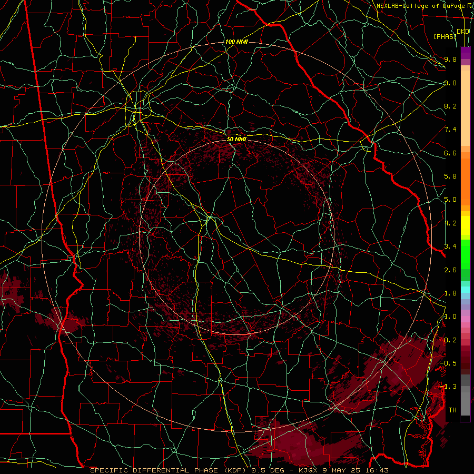Select the 0.2 legend value
Image resolution: width=474 pixels, height=474 pixels.
pos(450,340)
